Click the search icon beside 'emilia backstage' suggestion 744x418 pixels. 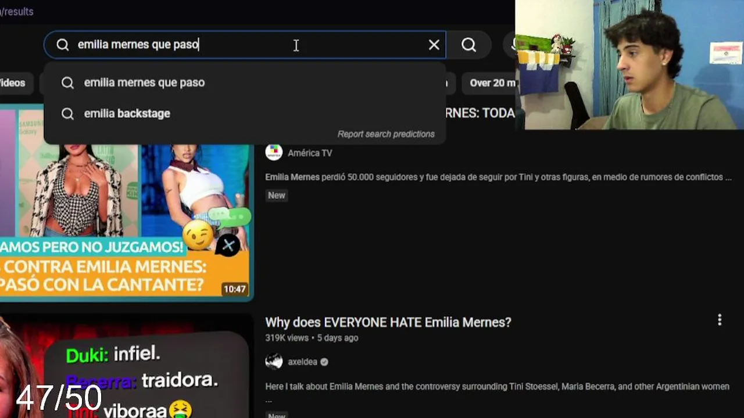tap(67, 114)
